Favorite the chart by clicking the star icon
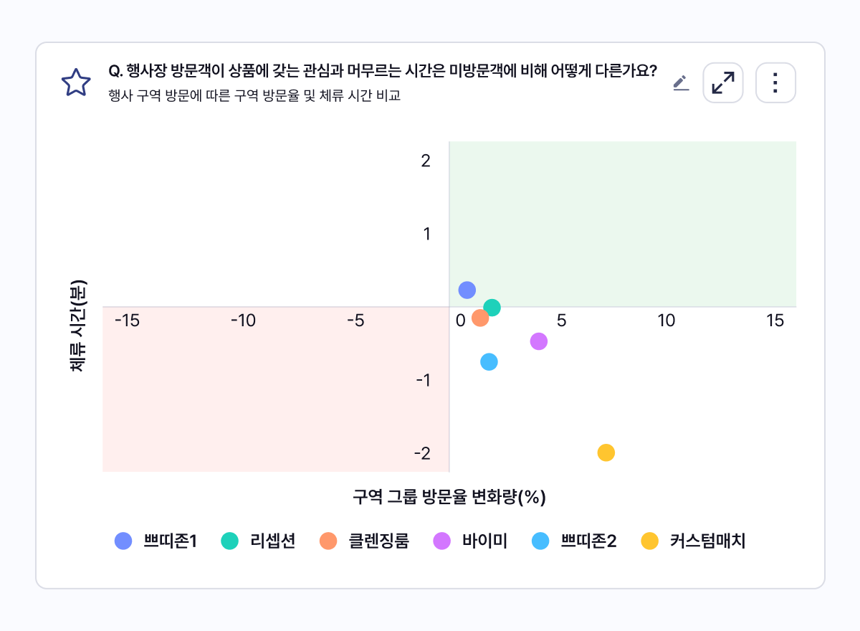The width and height of the screenshot is (860, 631). tap(75, 82)
